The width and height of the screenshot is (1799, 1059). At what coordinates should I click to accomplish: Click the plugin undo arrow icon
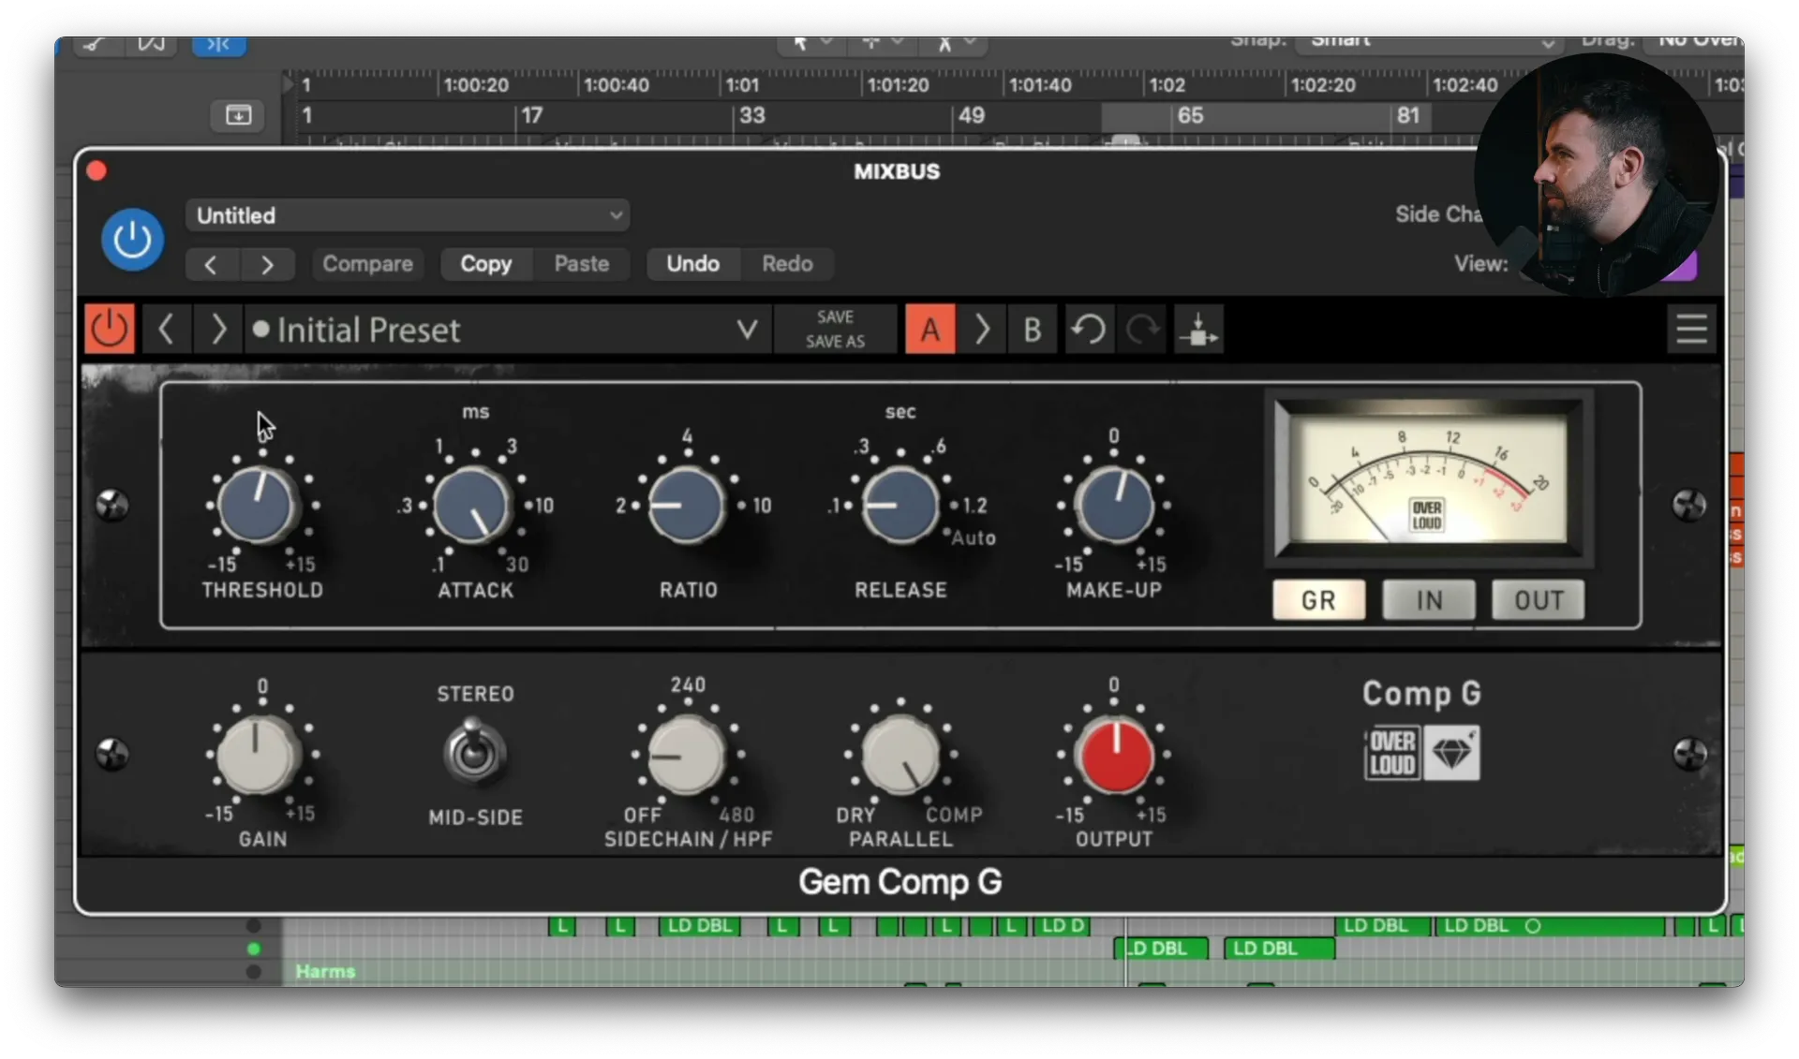(x=1089, y=329)
